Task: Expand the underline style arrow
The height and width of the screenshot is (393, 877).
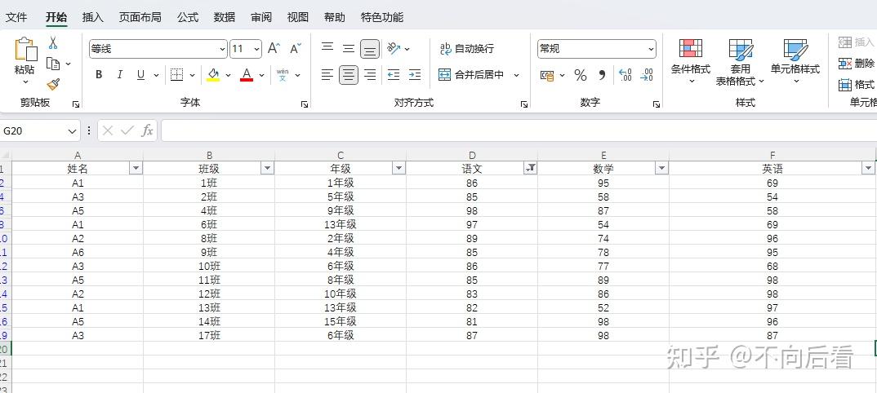Action: [x=156, y=75]
